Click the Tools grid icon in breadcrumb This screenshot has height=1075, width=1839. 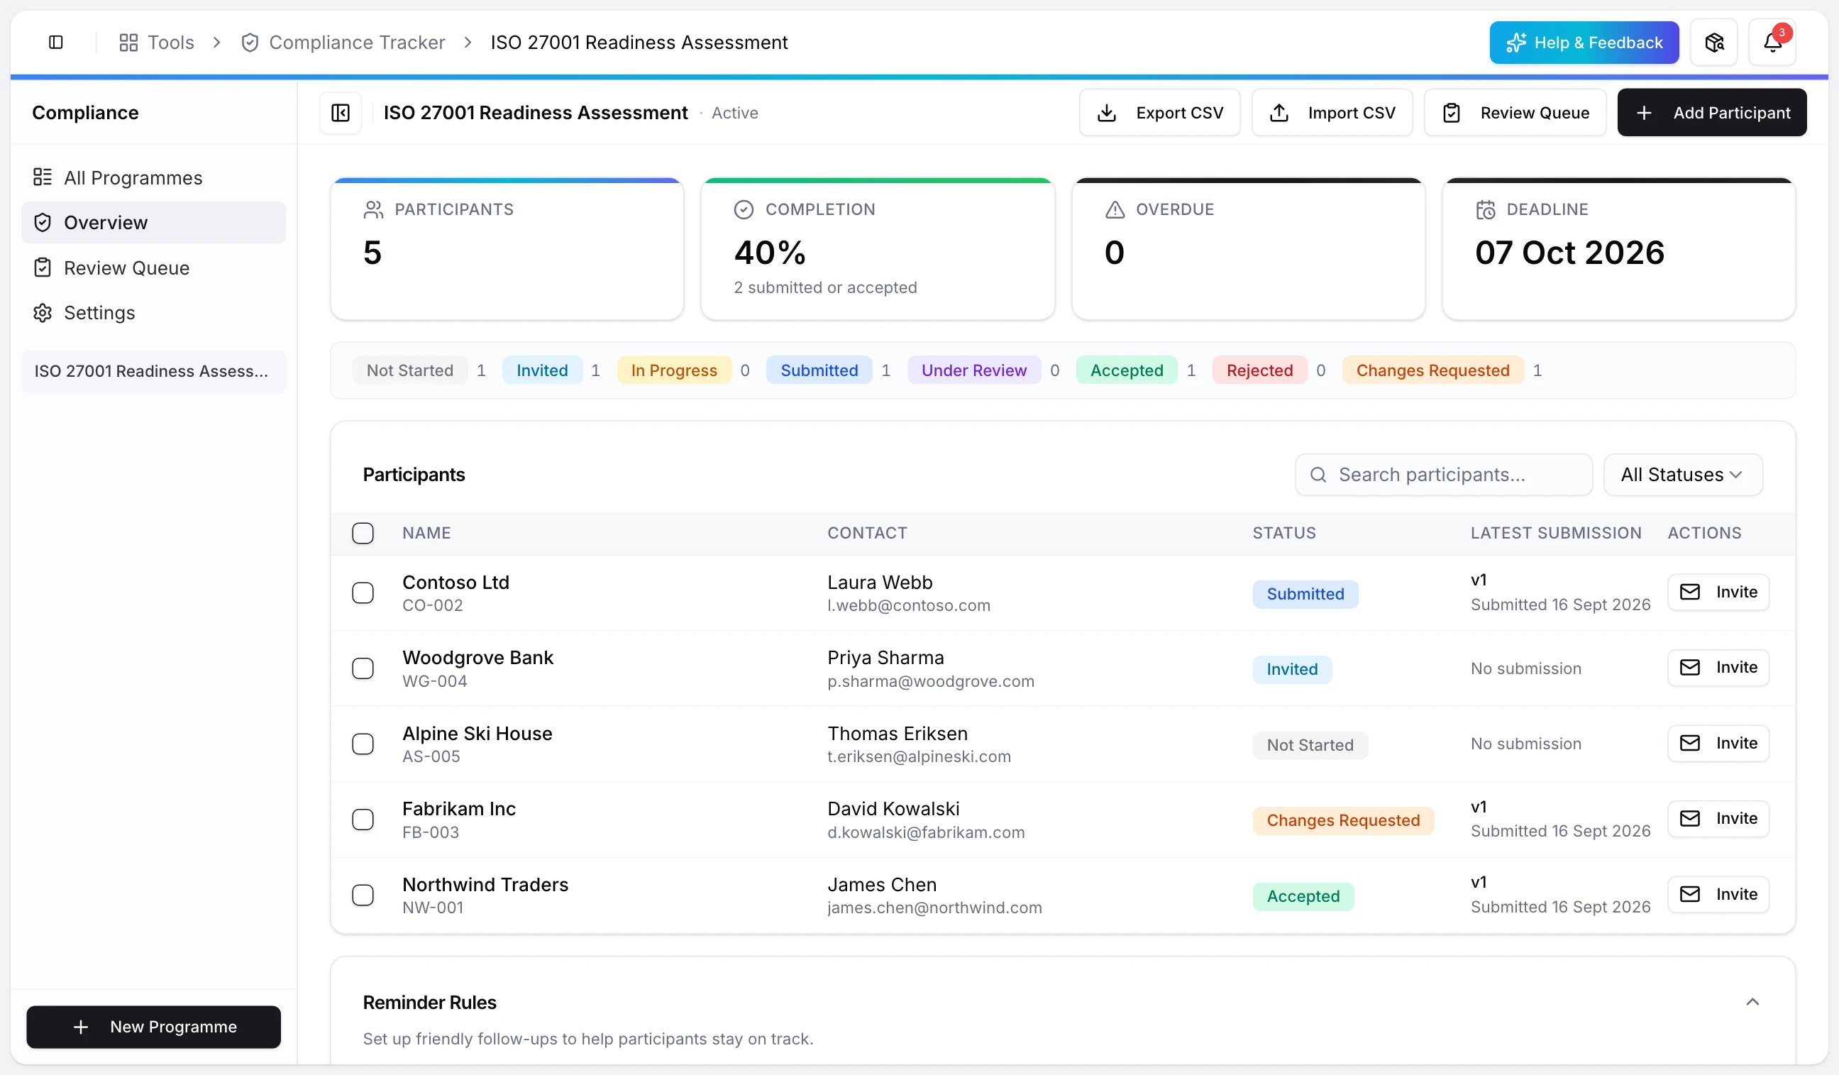click(128, 43)
